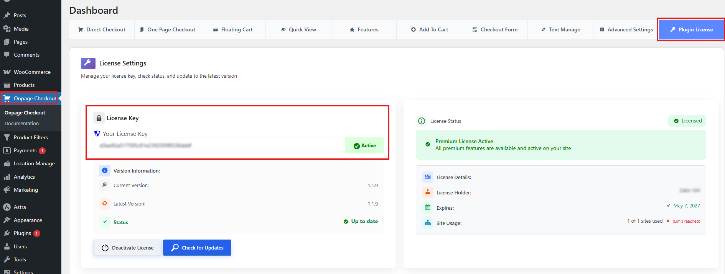Click the Appearance brush icon

pyautogui.click(x=7, y=220)
